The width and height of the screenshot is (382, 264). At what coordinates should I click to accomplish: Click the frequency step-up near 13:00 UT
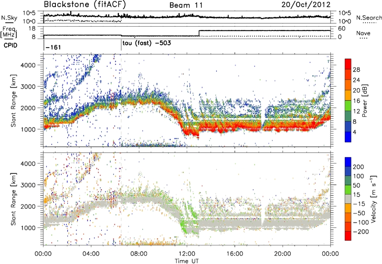(199, 33)
